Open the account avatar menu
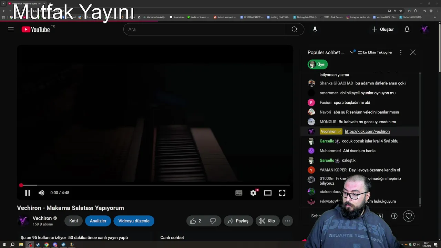Image resolution: width=441 pixels, height=248 pixels. pyautogui.click(x=425, y=29)
